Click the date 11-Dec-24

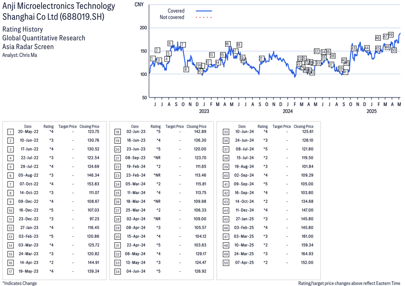click(x=245, y=210)
